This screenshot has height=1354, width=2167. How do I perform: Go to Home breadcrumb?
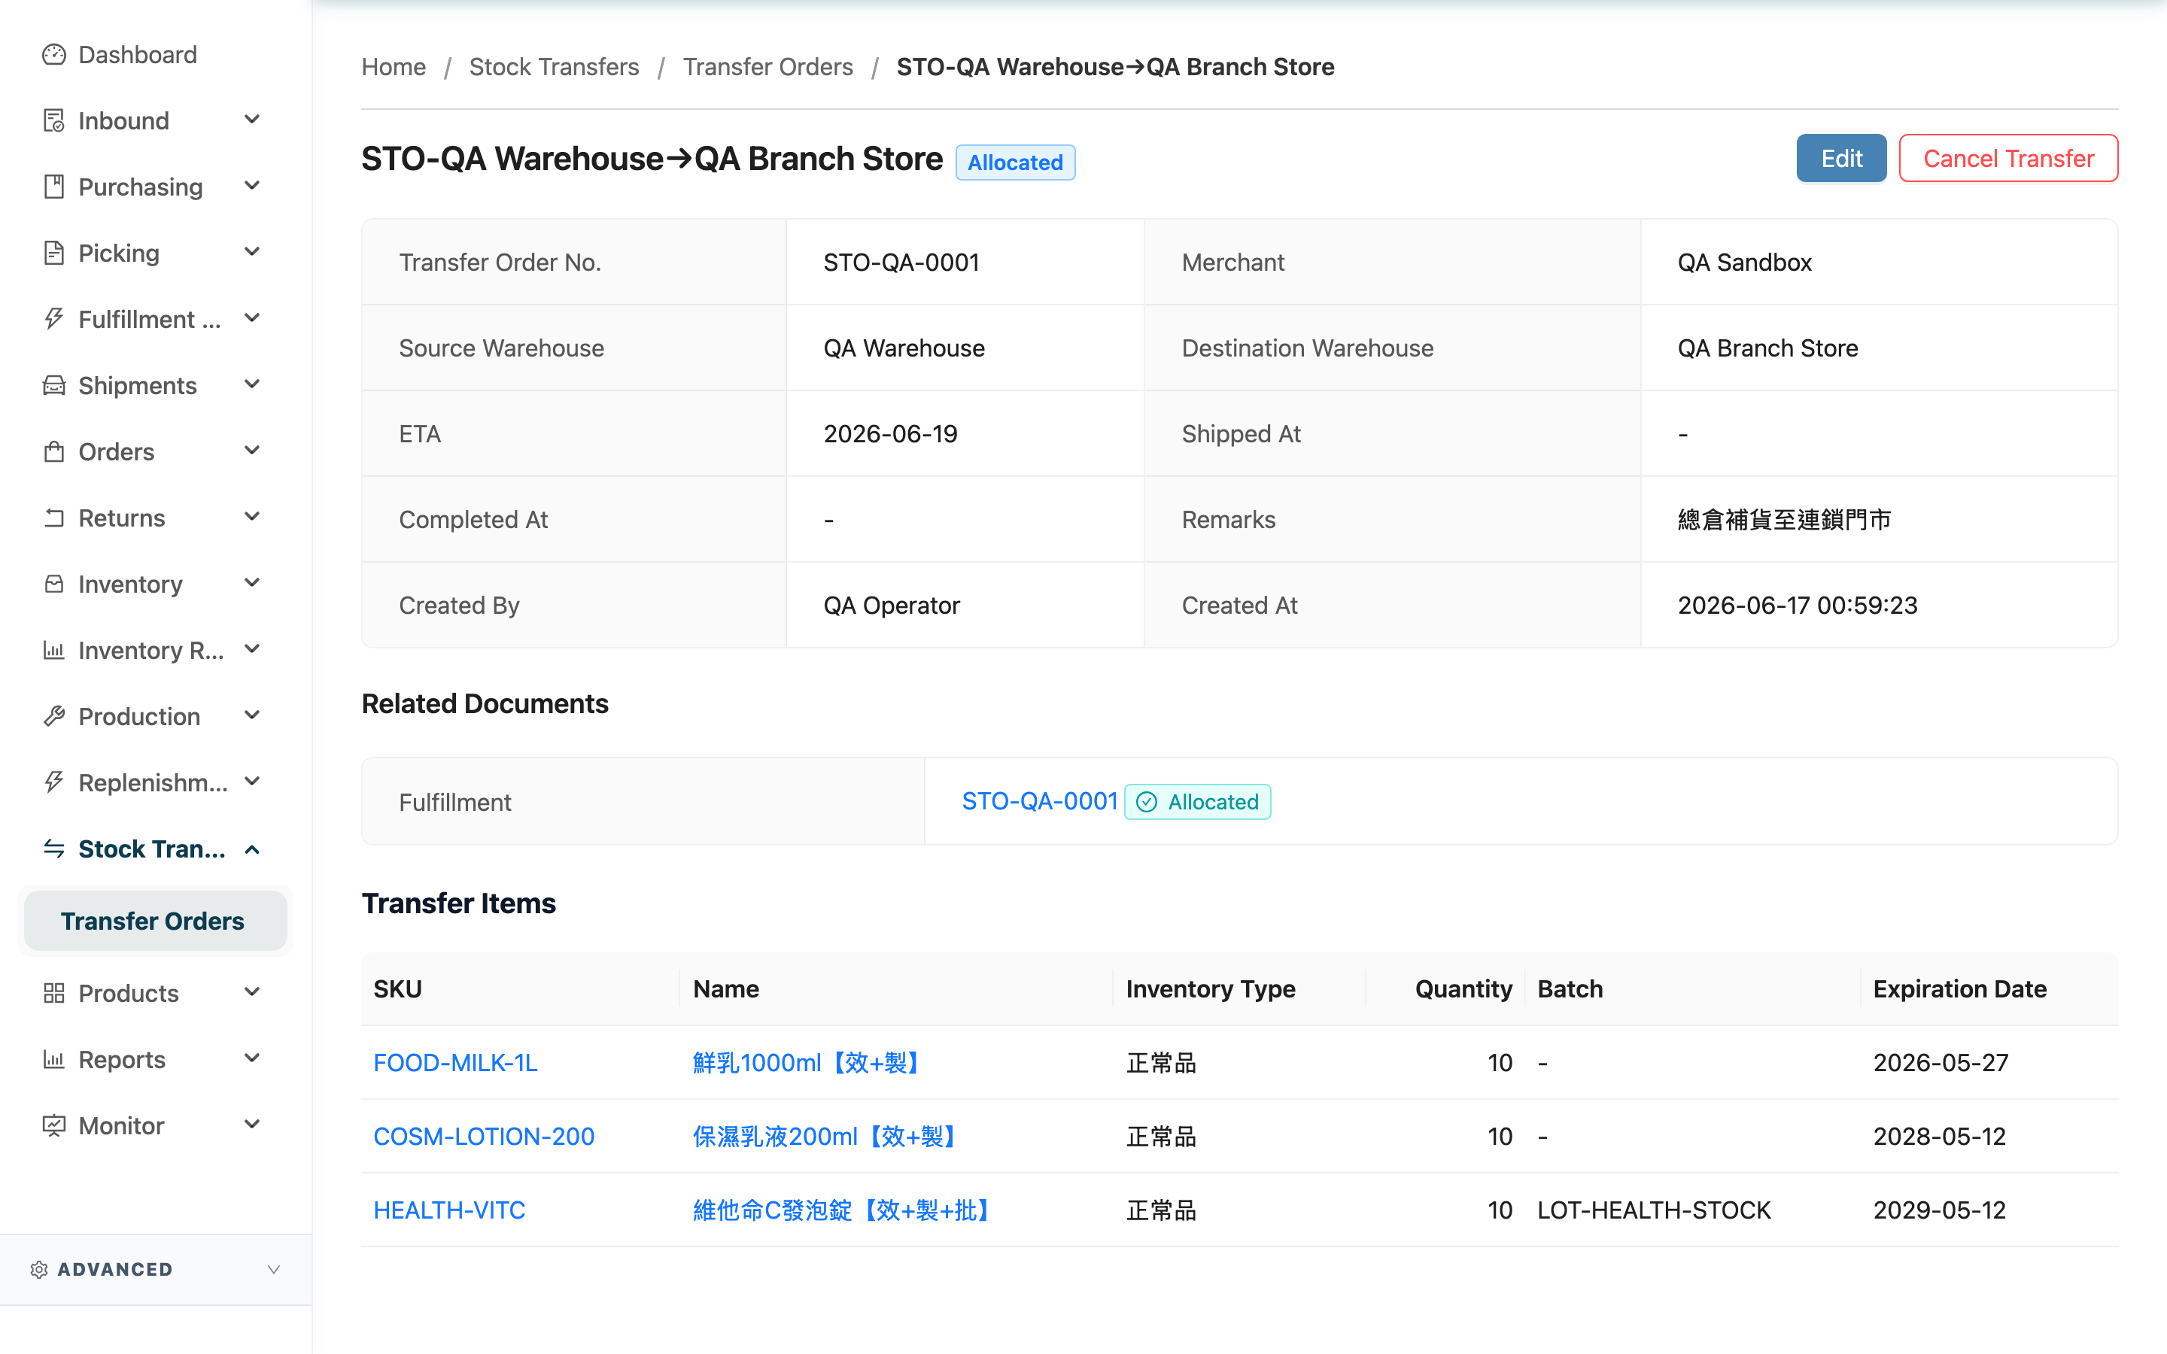click(x=393, y=67)
